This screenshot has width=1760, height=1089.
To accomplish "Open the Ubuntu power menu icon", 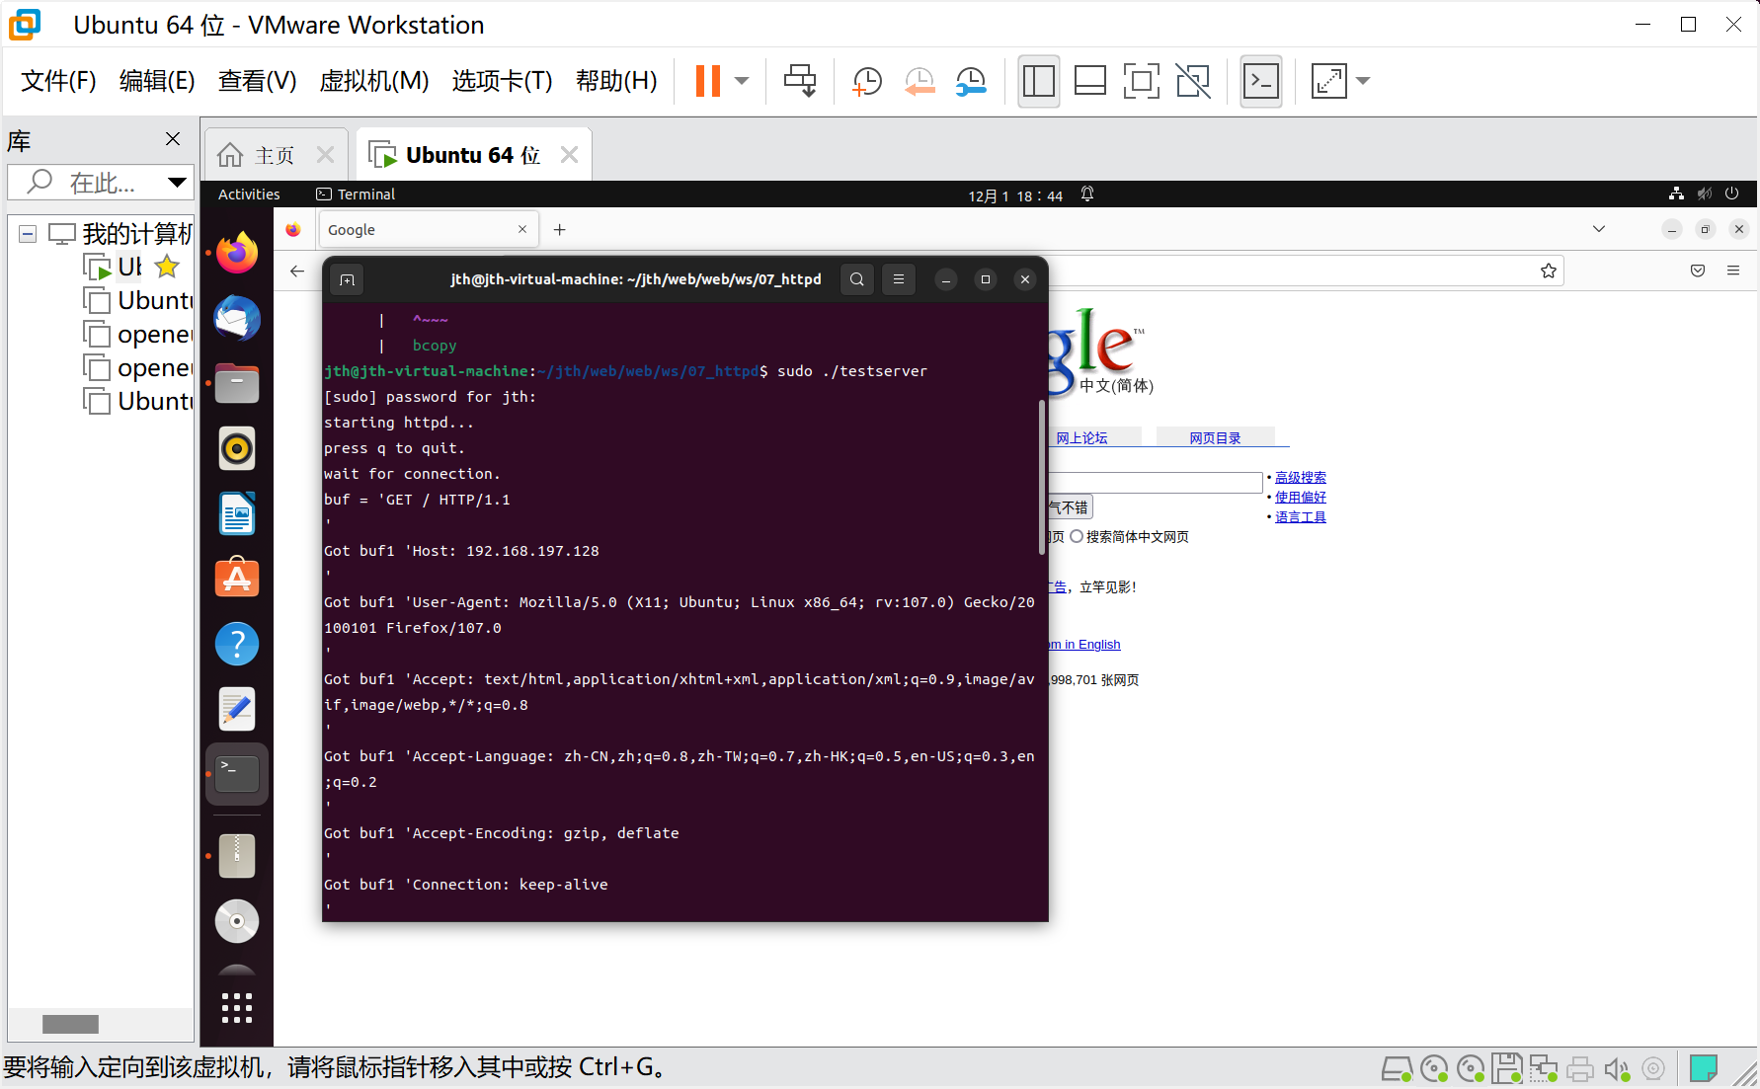I will (x=1732, y=194).
